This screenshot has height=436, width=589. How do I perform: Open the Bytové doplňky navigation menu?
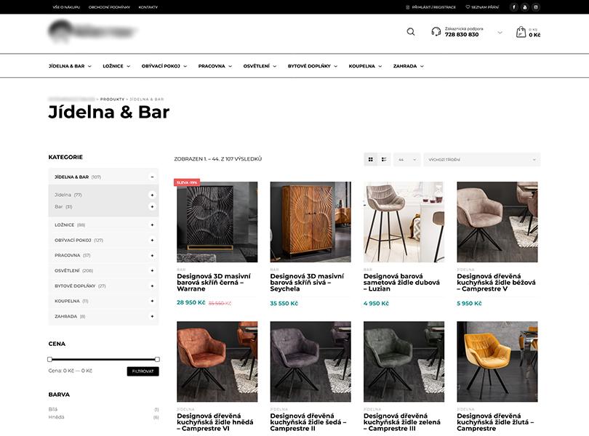click(x=313, y=66)
